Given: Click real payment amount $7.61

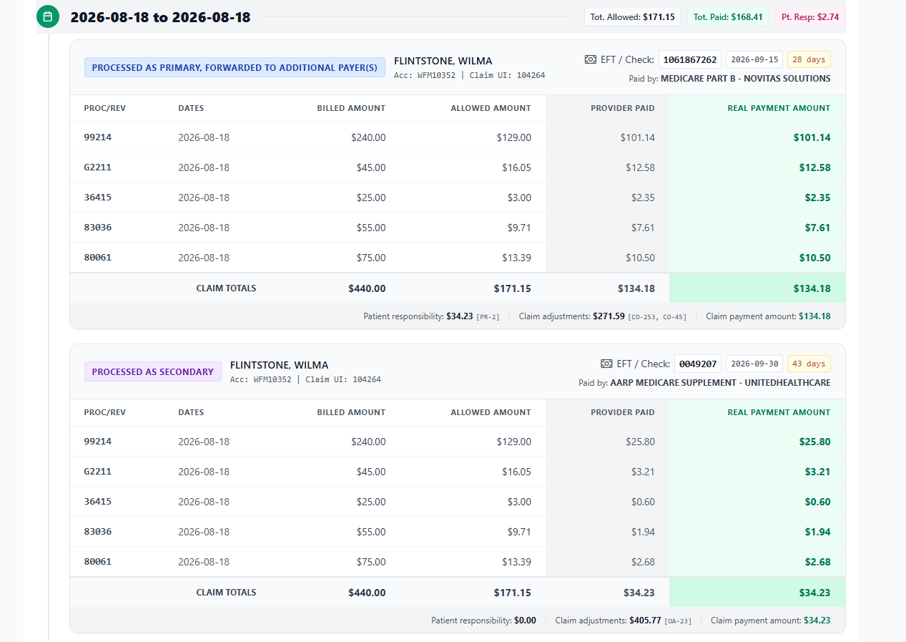Looking at the screenshot, I should click(x=817, y=228).
